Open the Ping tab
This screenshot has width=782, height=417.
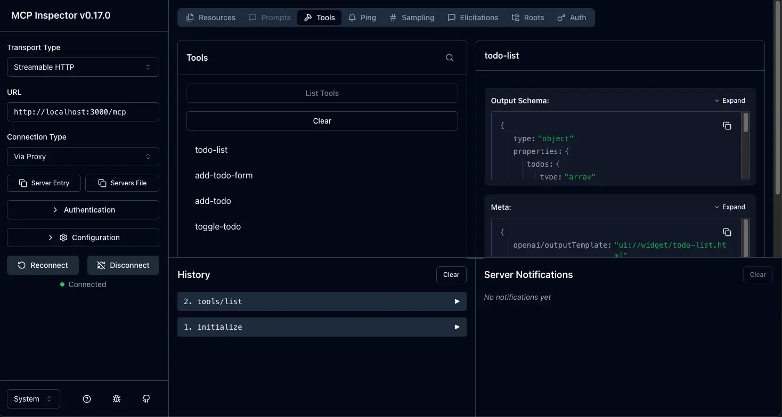point(362,18)
